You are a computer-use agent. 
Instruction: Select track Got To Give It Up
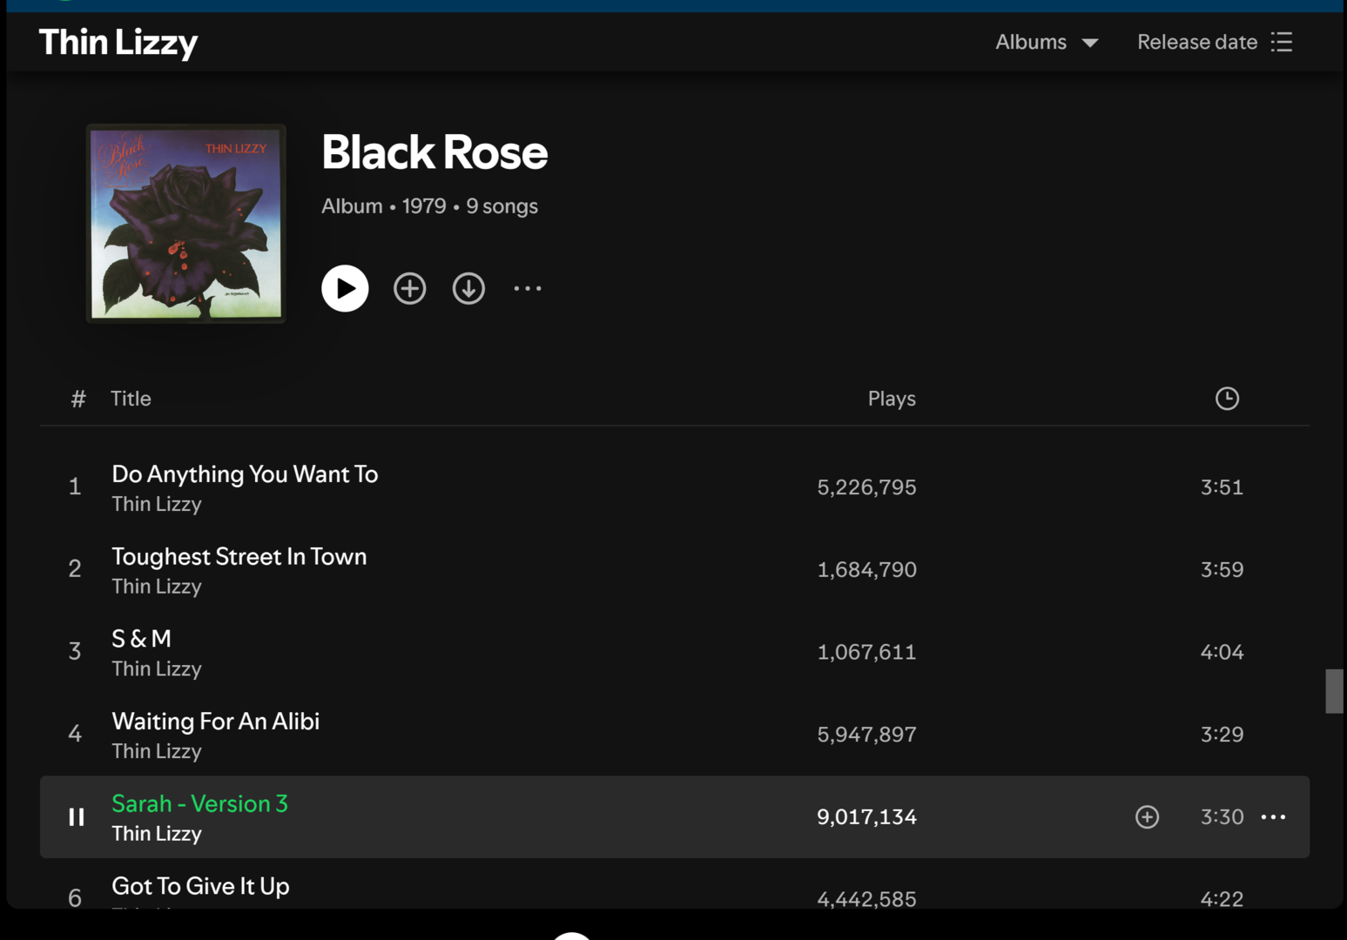pyautogui.click(x=200, y=885)
